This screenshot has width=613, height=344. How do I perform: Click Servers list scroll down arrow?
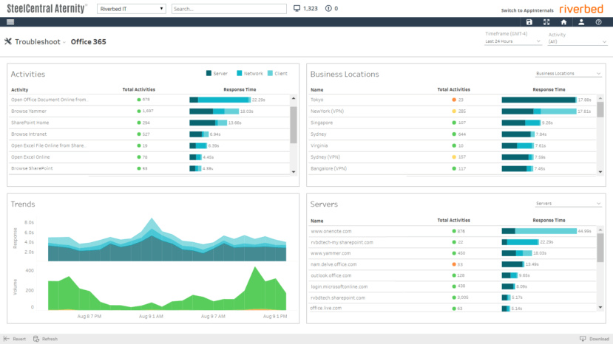click(x=600, y=308)
